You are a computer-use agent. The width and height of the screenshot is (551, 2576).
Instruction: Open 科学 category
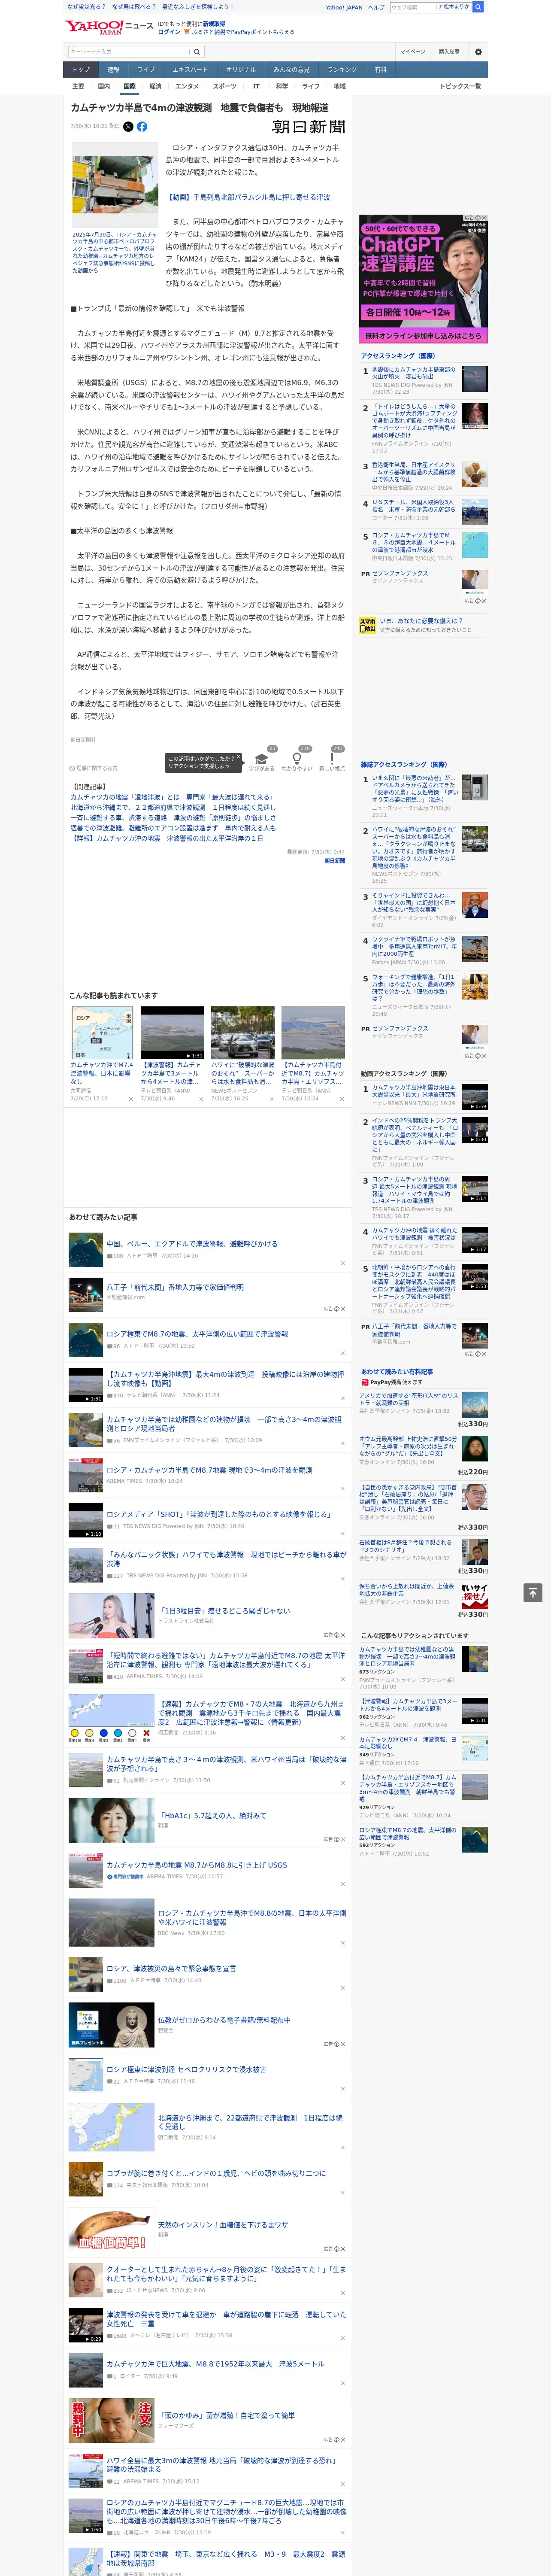point(282,86)
